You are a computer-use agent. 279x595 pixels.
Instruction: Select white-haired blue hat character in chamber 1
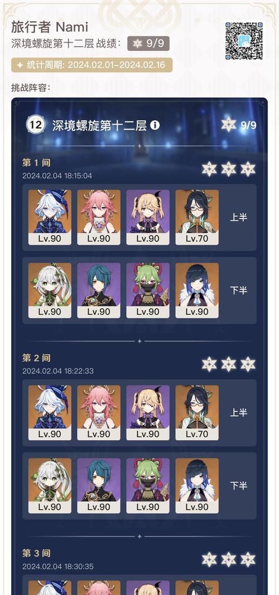tap(50, 218)
